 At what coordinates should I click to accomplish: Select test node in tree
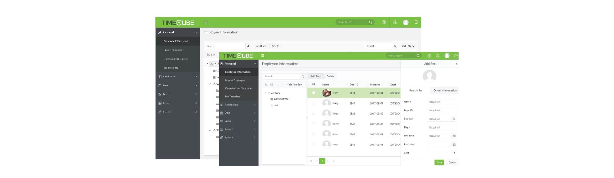(x=274, y=106)
